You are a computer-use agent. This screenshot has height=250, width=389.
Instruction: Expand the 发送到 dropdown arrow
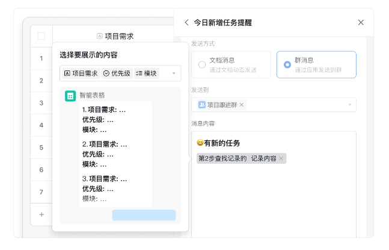[349, 105]
